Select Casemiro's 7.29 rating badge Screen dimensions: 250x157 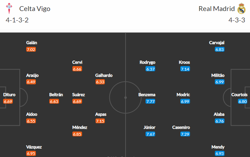[x=185, y=134]
